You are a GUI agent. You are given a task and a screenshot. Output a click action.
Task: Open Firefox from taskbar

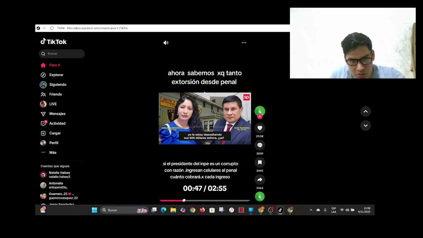(202, 210)
